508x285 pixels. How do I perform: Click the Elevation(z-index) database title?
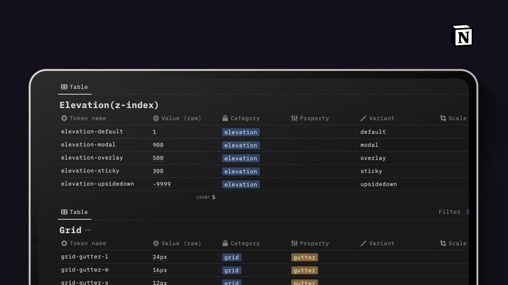point(109,105)
